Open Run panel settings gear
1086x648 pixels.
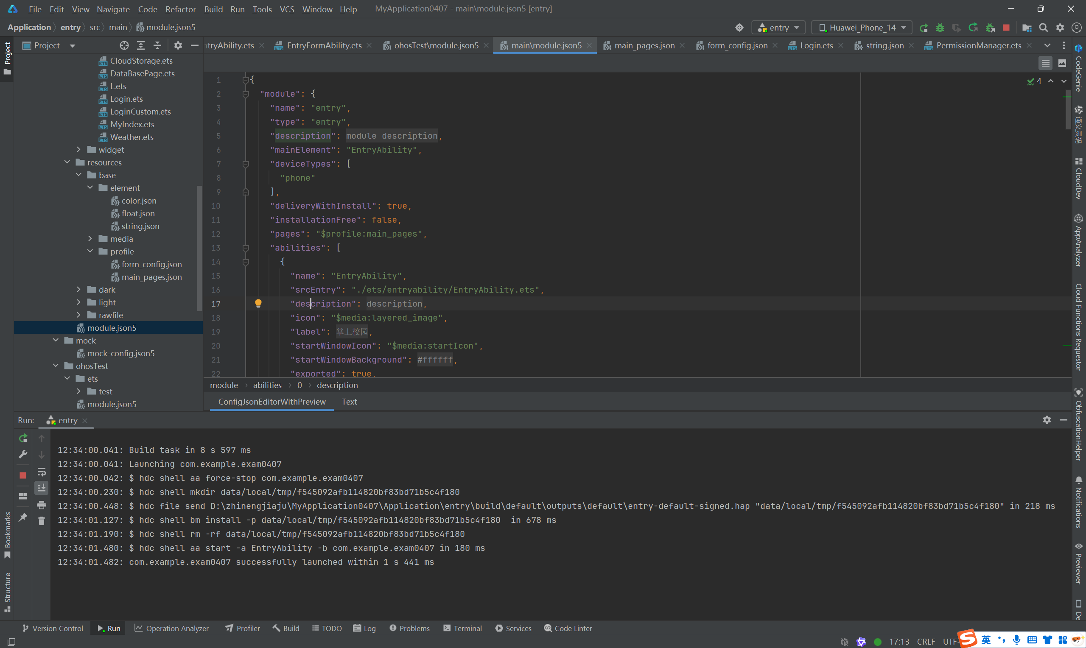1047,420
